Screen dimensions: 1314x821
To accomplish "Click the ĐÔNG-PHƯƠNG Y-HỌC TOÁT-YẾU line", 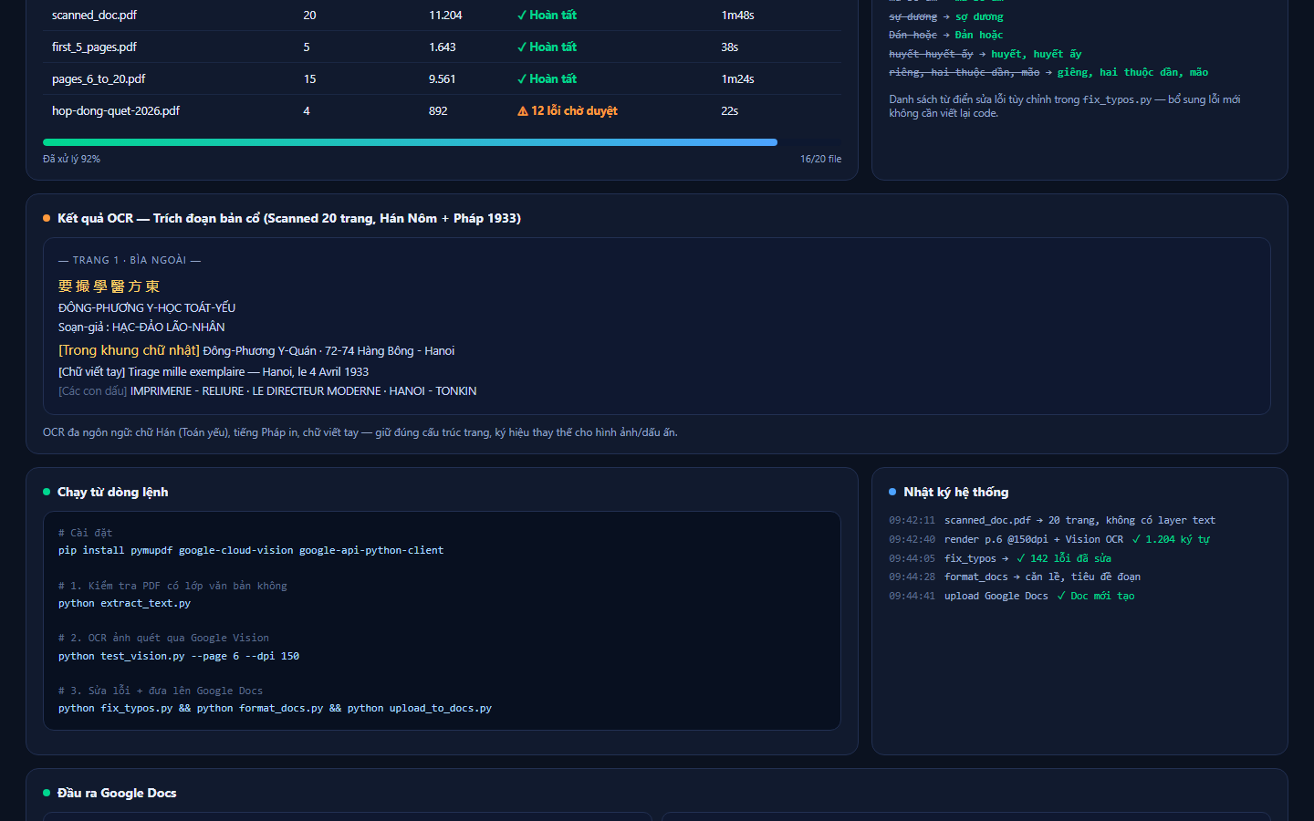I will [147, 308].
